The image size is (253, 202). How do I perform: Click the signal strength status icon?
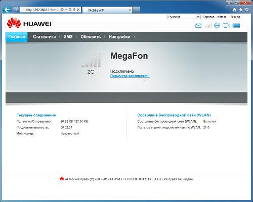pos(208,26)
